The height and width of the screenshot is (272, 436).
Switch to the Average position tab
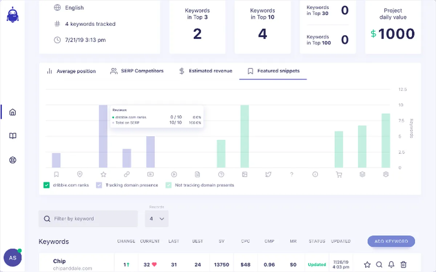tap(71, 71)
